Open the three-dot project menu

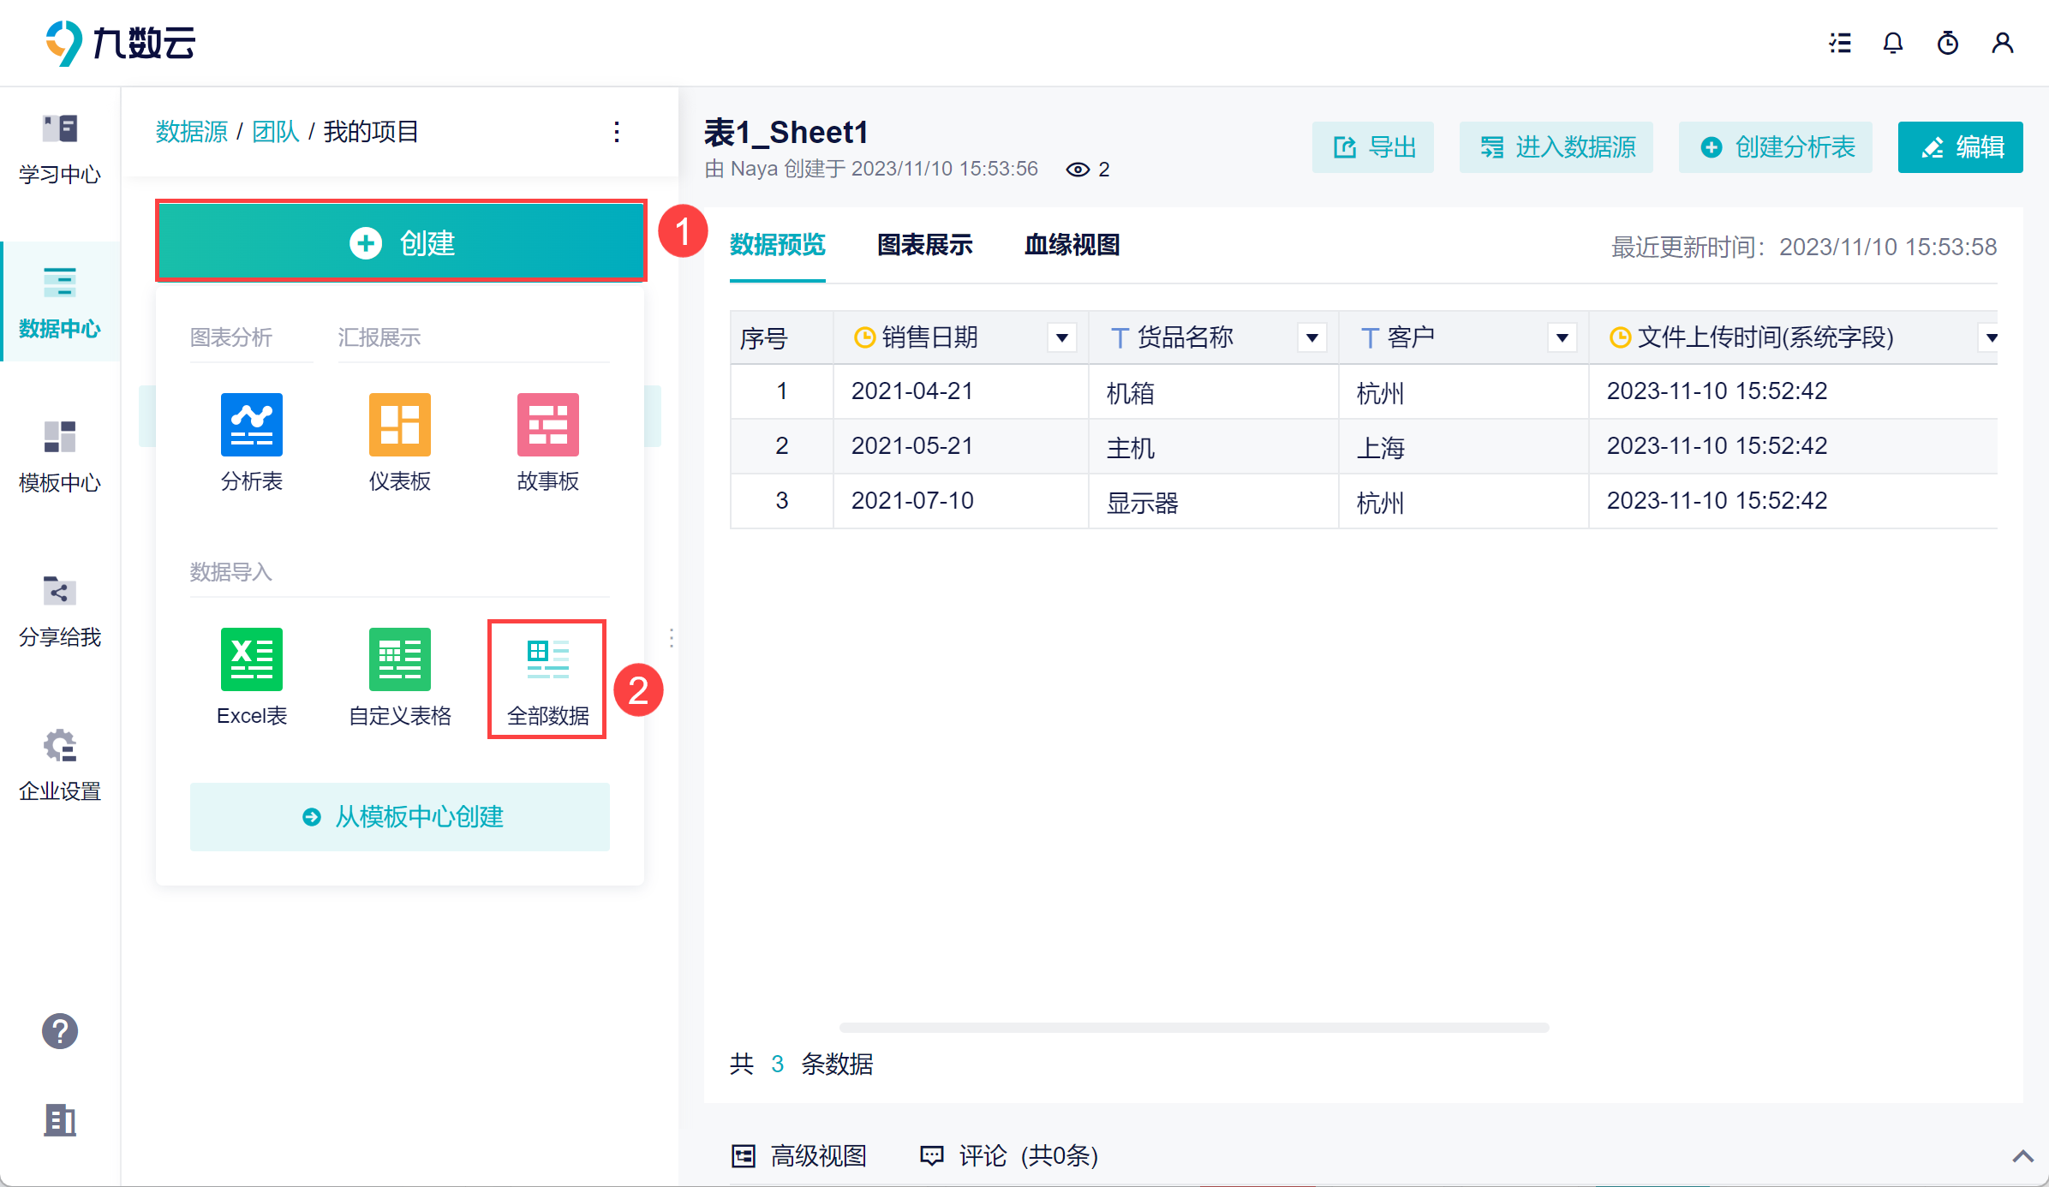point(617,132)
